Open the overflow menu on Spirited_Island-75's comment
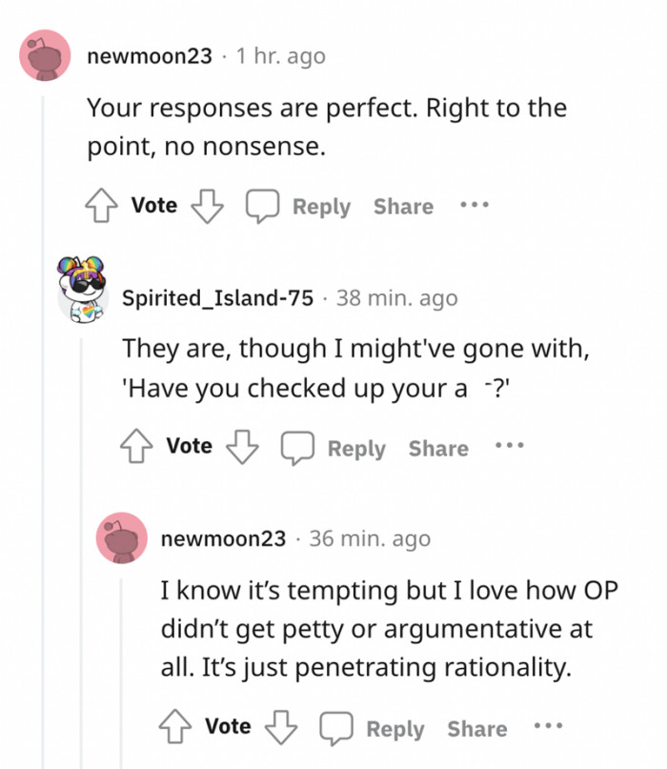 [x=510, y=446]
